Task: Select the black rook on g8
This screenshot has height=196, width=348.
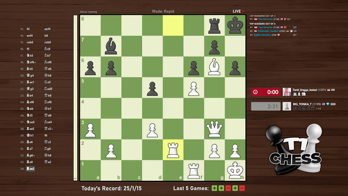Action: (x=214, y=26)
